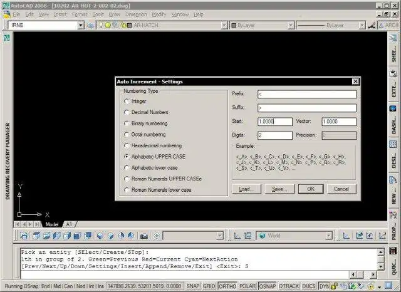Image resolution: width=401 pixels, height=292 pixels.
Task: Open the Sheet Set Manager palette icon
Action: (x=393, y=38)
